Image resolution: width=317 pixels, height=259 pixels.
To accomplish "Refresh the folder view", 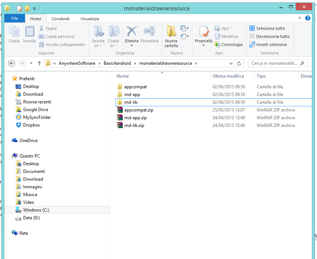I will pyautogui.click(x=239, y=64).
